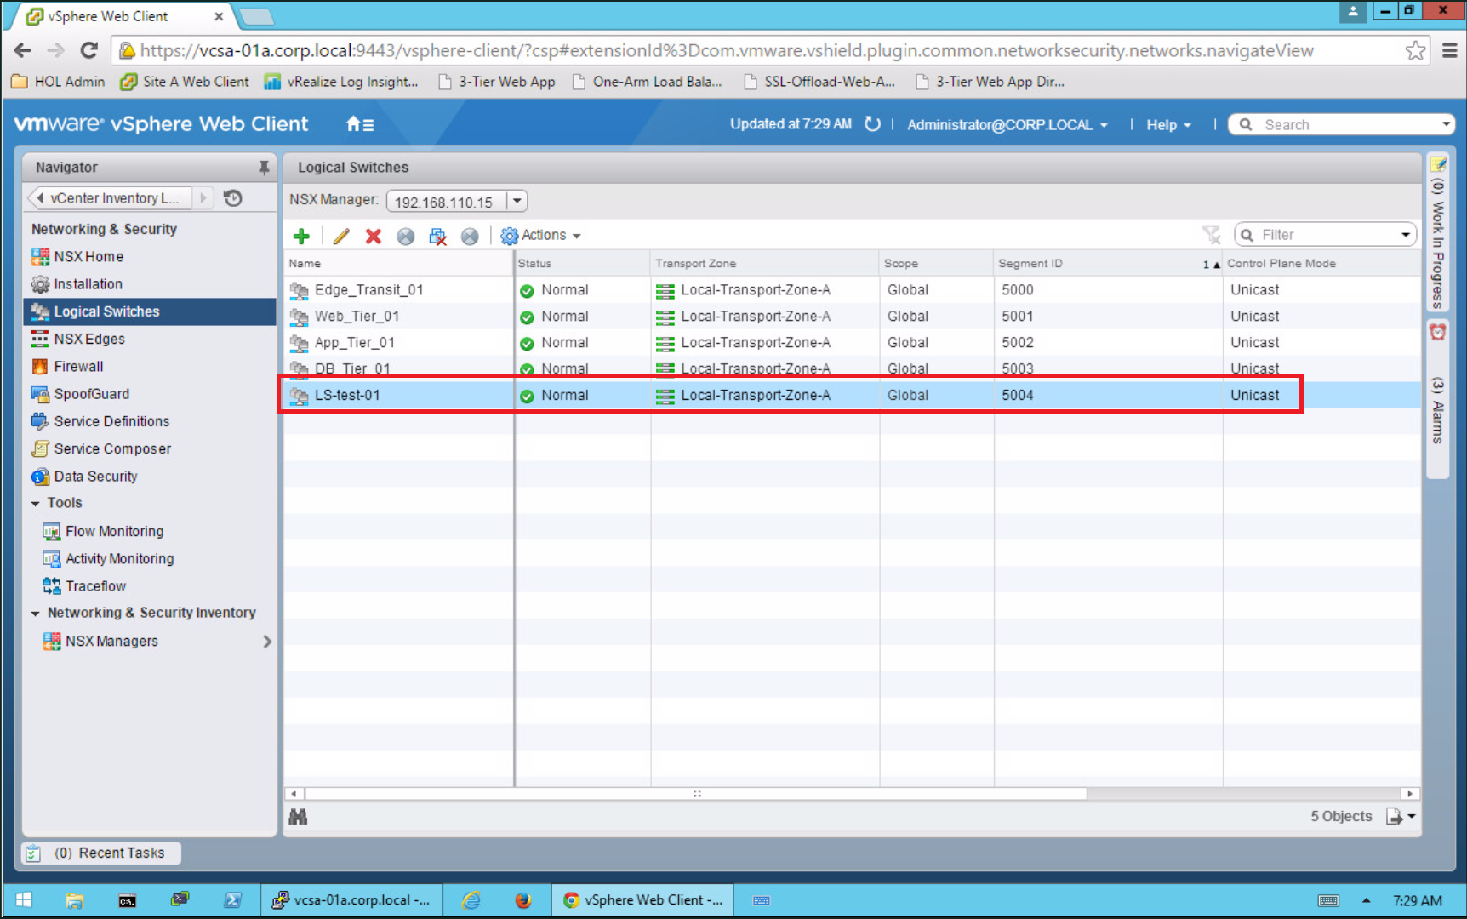Open Internet Explorer from the taskbar

471,900
